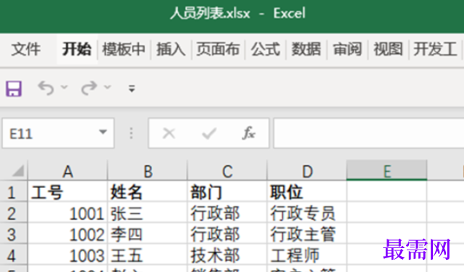
Task: Select row 2 header
Action: 14,213
